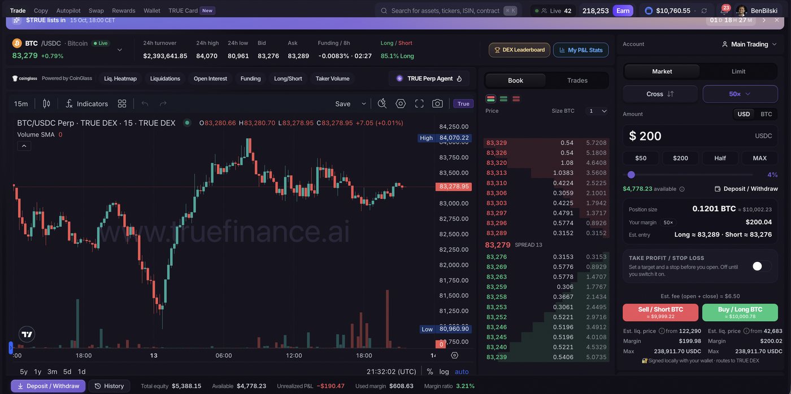Open the Indicators menu on chart
Image resolution: width=791 pixels, height=394 pixels.
pos(86,104)
